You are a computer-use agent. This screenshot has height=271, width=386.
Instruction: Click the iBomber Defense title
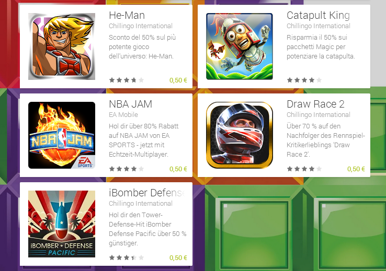point(147,193)
